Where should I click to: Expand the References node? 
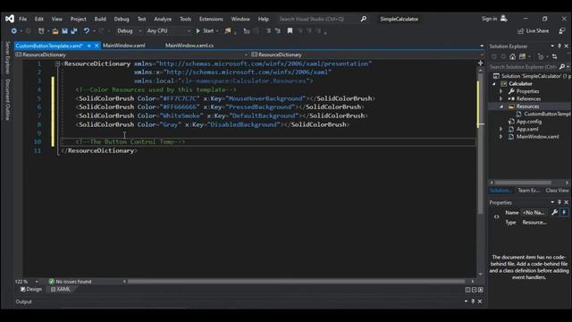pyautogui.click(x=501, y=99)
